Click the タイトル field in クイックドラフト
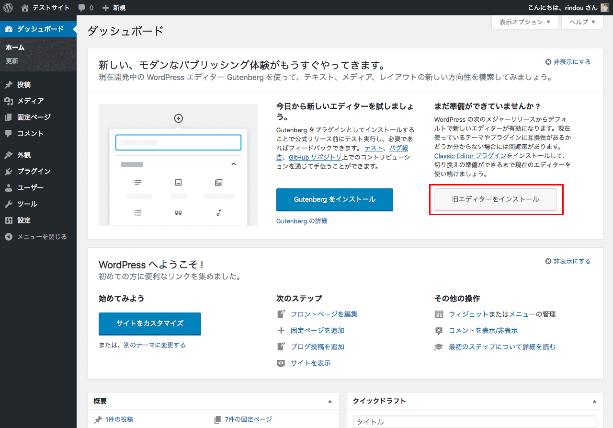 click(475, 422)
